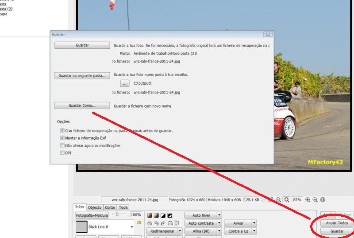Click the Auto contraste button
This screenshot has height=238, width=354.
coord(201,223)
